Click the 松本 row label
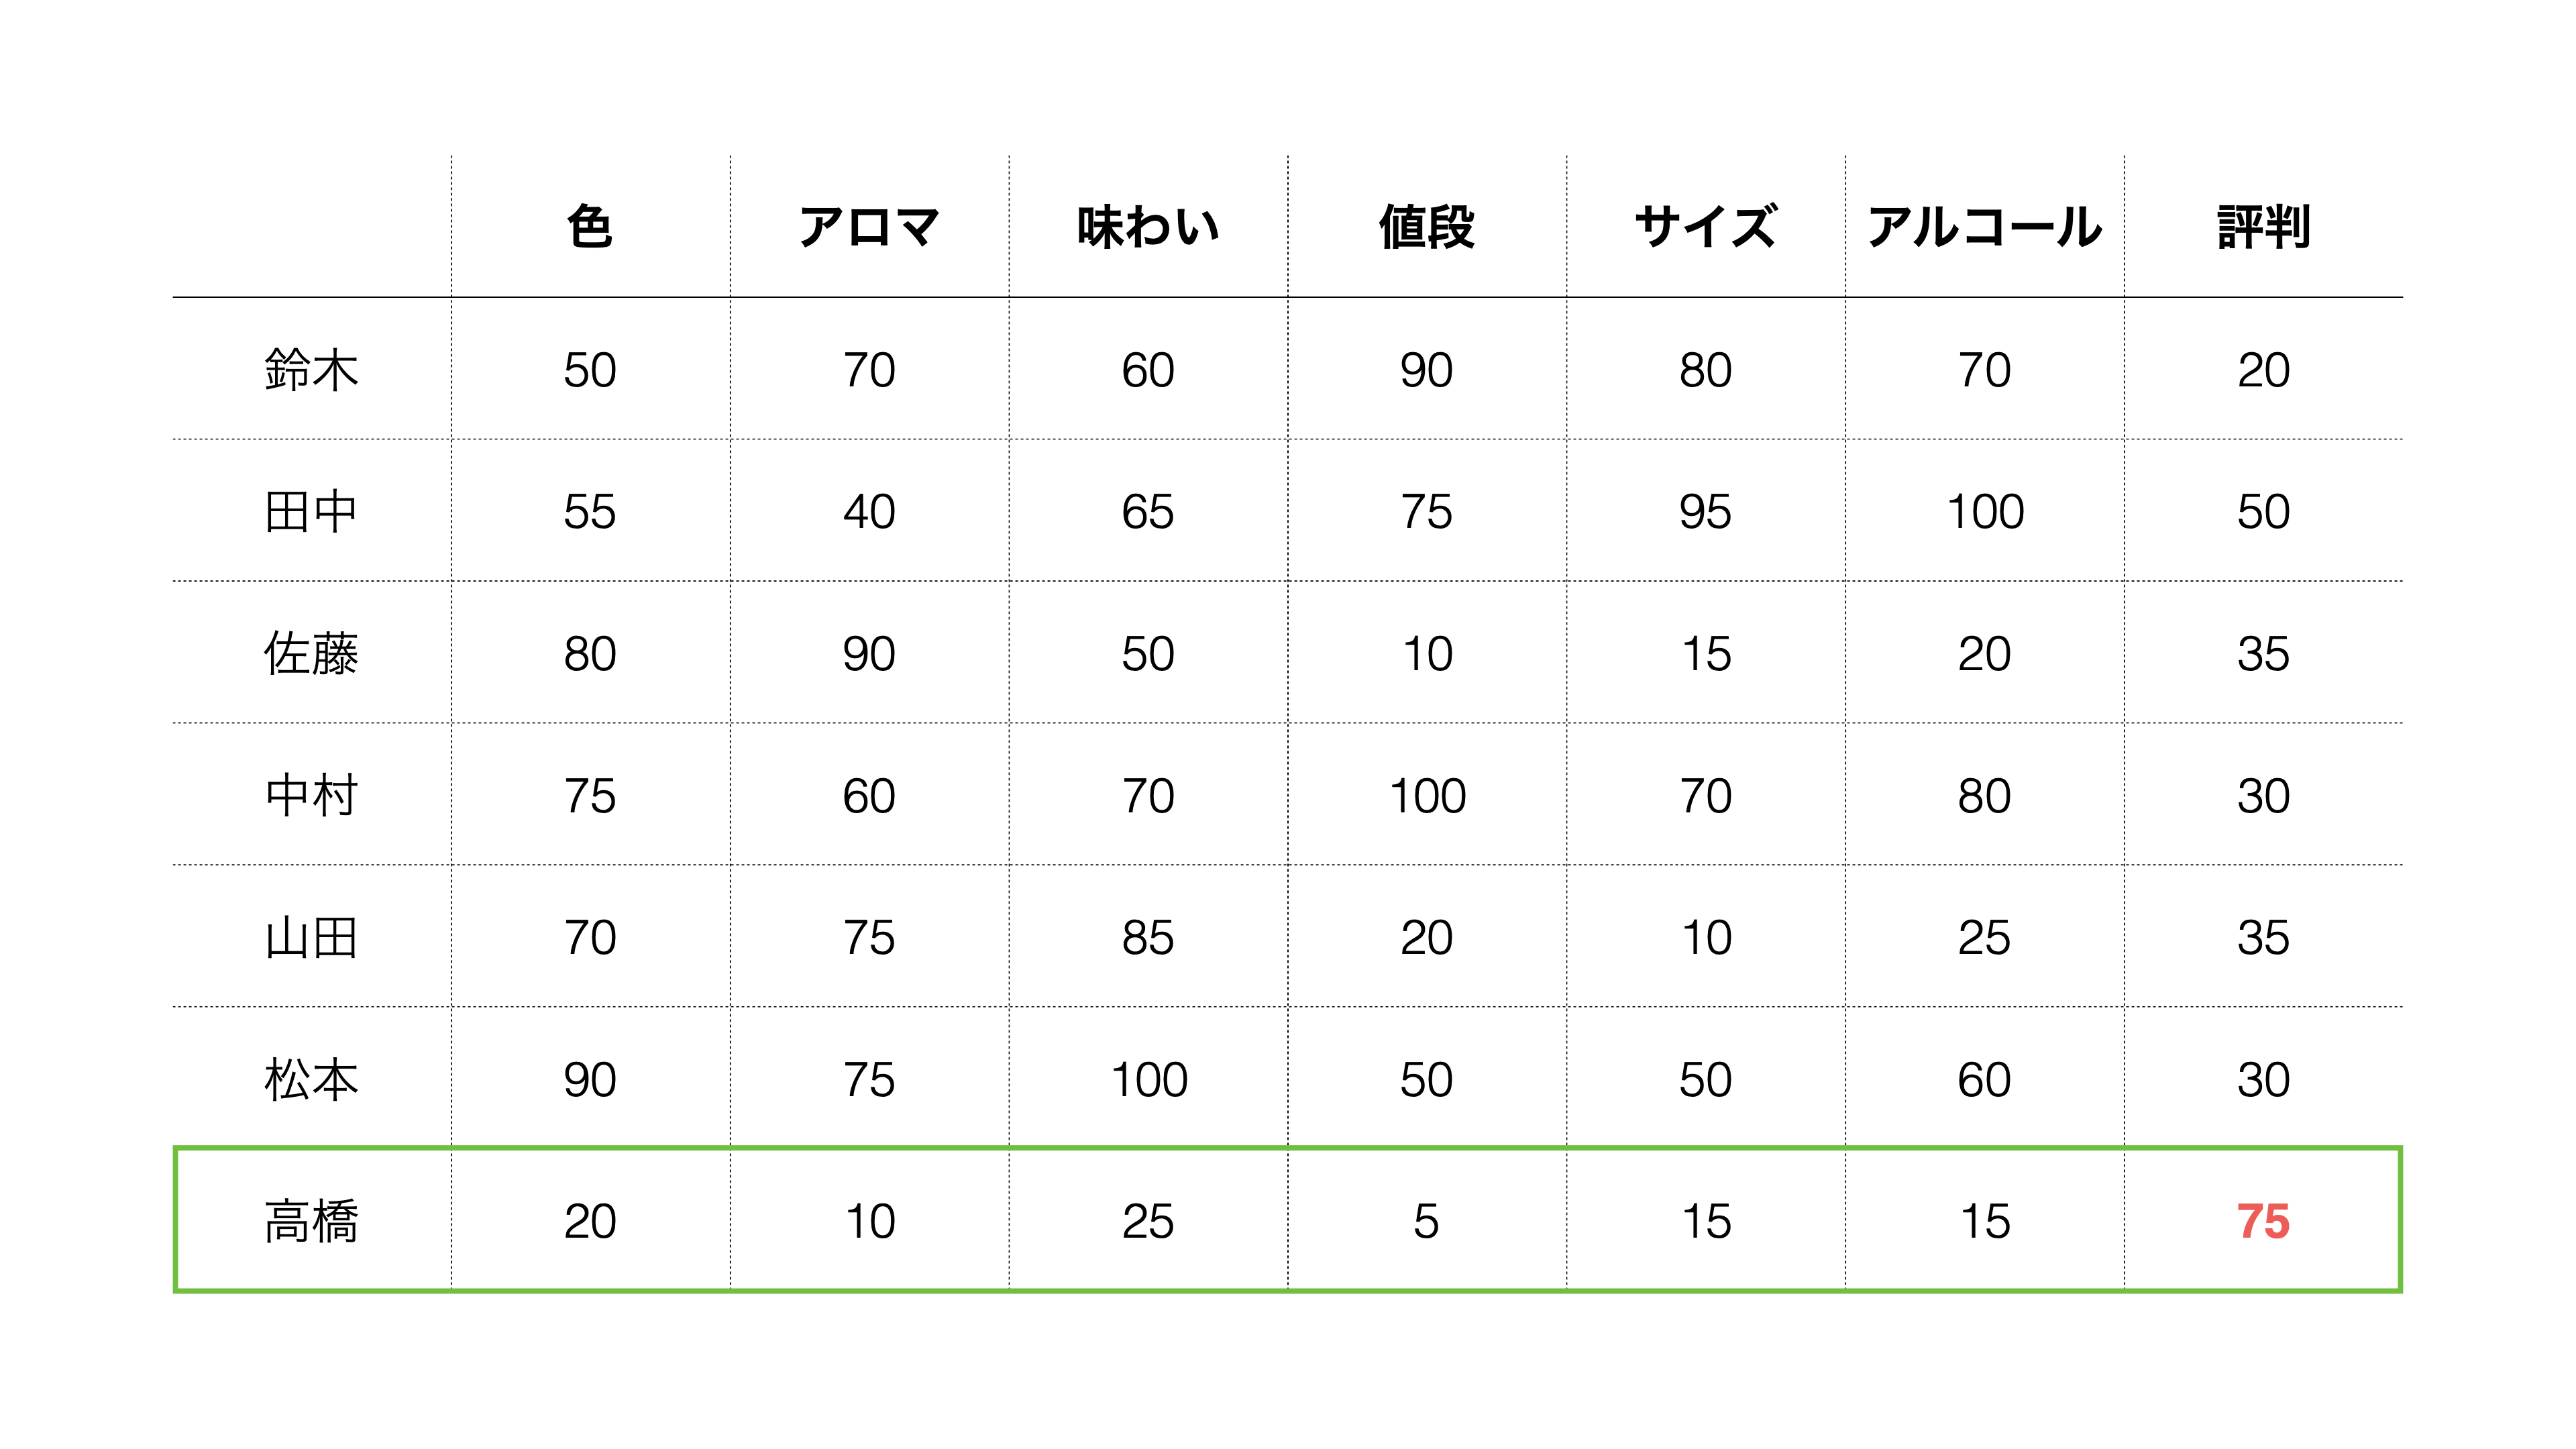Screen dimensions: 2576x1449 (x=311, y=1079)
